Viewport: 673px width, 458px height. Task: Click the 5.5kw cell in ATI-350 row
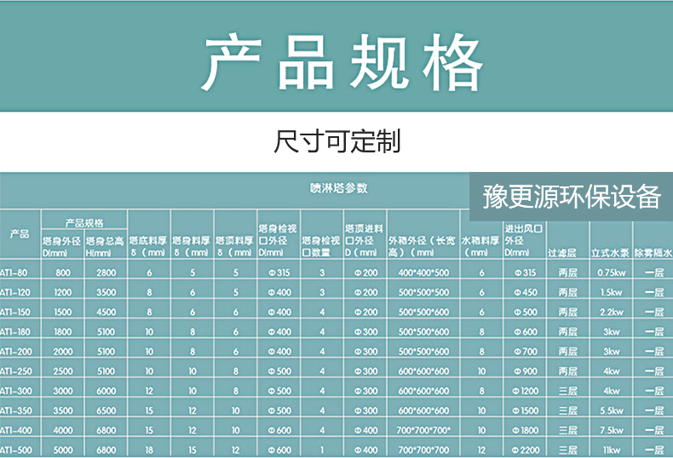tap(611, 410)
